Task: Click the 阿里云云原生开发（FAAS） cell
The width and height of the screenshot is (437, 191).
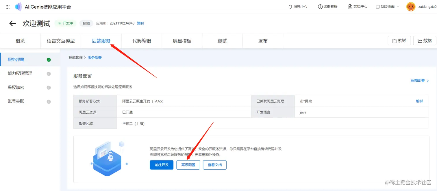Action: click(184, 101)
